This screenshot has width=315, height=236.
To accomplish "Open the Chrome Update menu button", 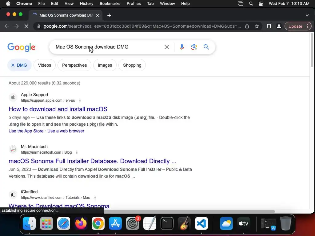I will pyautogui.click(x=298, y=26).
